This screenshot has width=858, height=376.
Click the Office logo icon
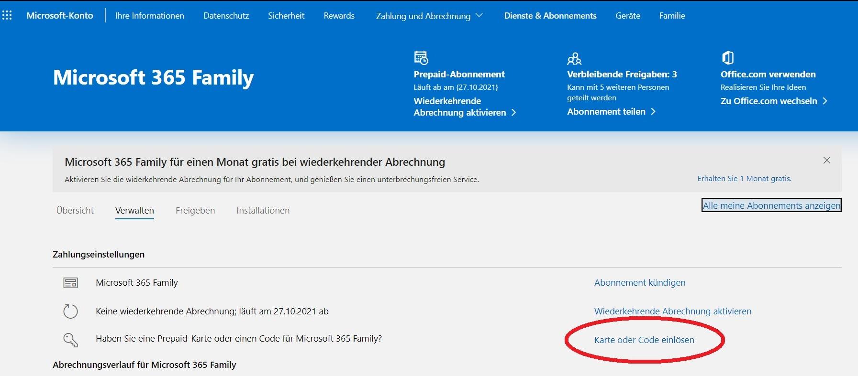(728, 58)
